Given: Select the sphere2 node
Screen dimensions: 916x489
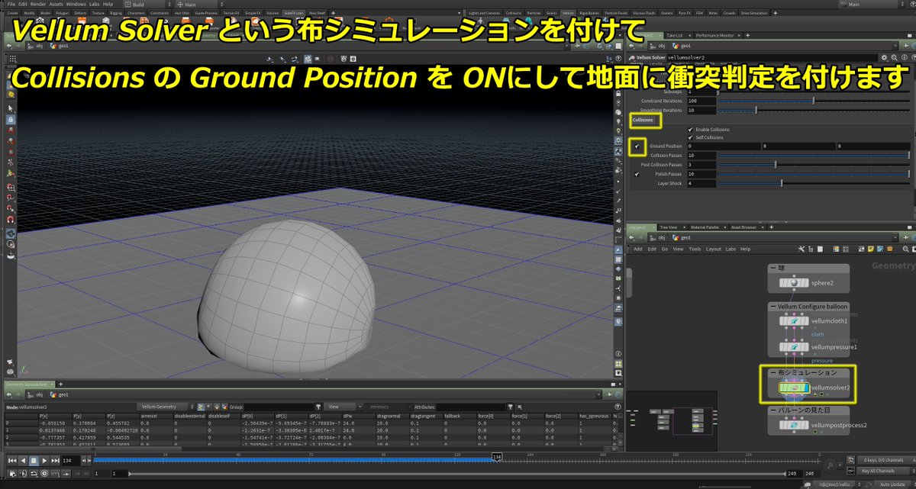Looking at the screenshot, I should coord(795,284).
